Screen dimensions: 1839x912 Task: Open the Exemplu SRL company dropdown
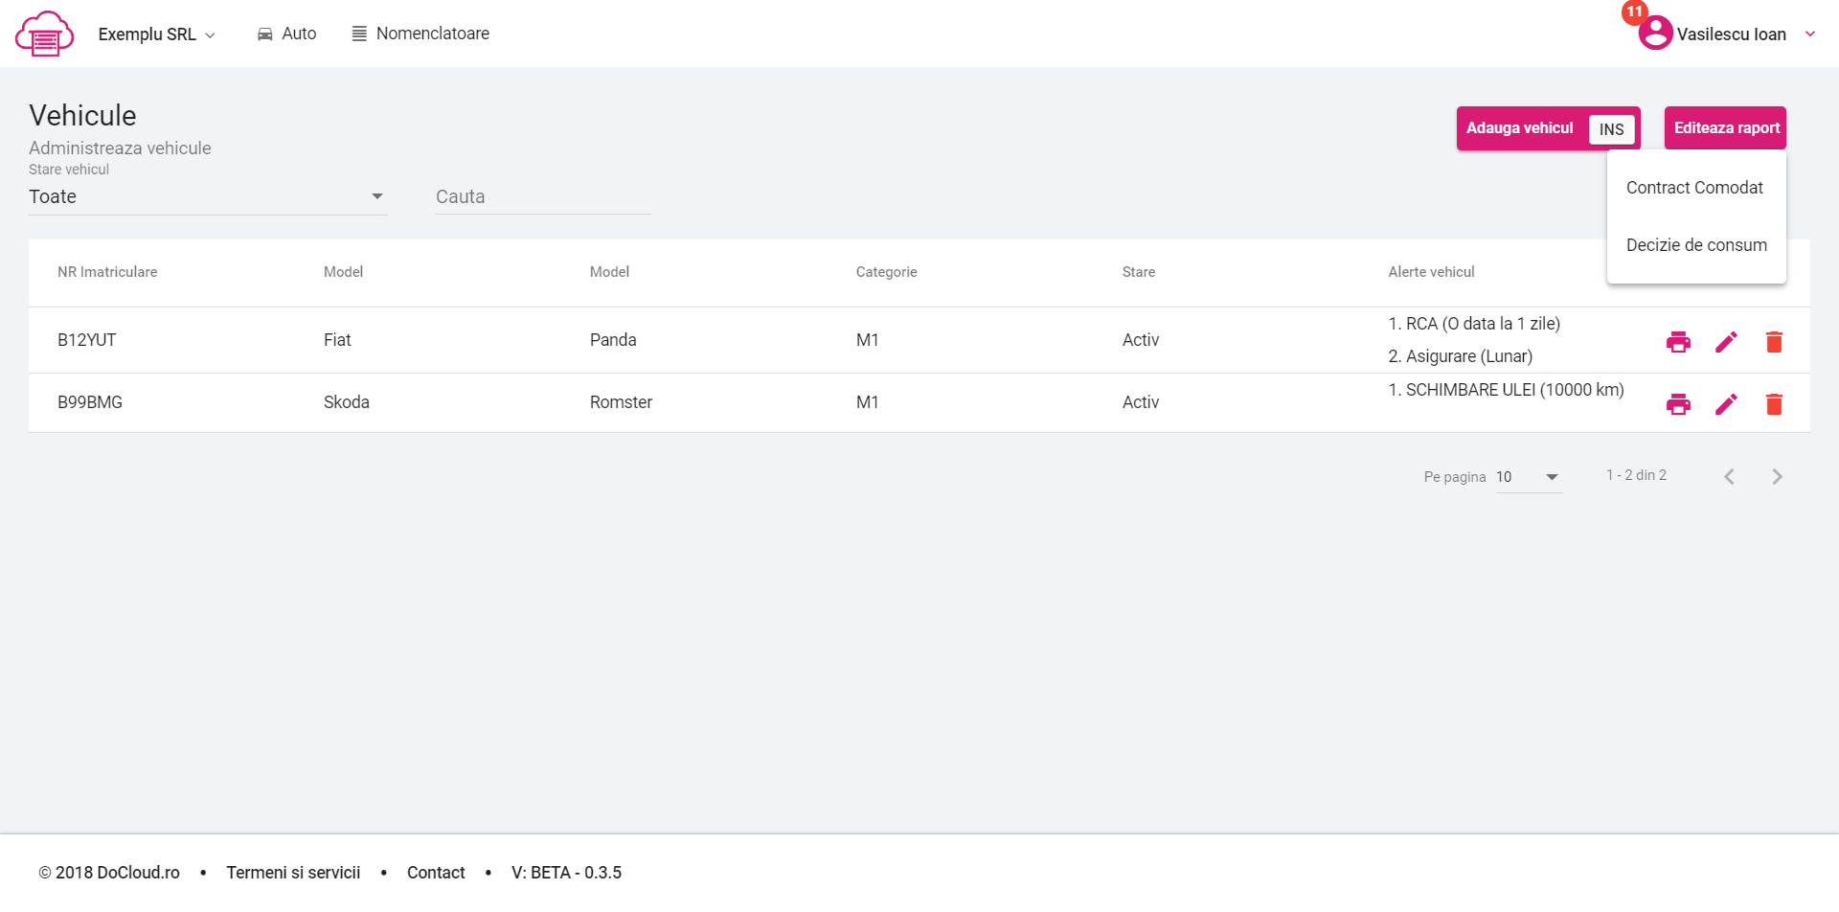pyautogui.click(x=156, y=34)
